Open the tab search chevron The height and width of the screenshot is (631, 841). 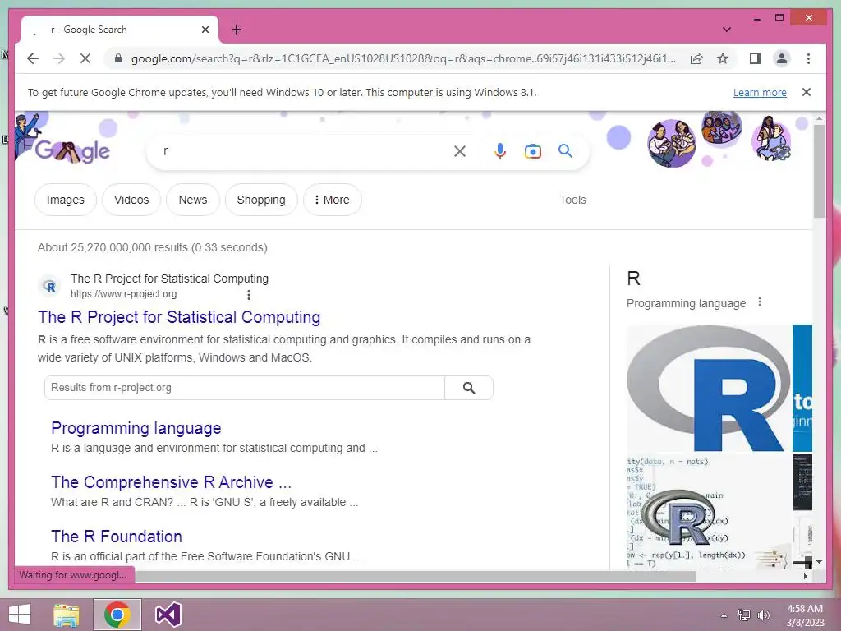[726, 30]
